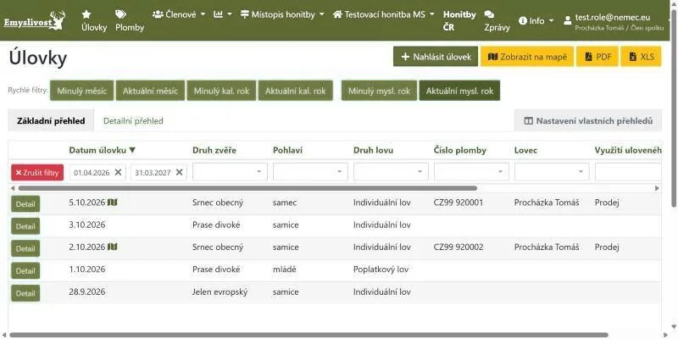Export the list as PDF
The width and height of the screenshot is (678, 339).
click(597, 57)
